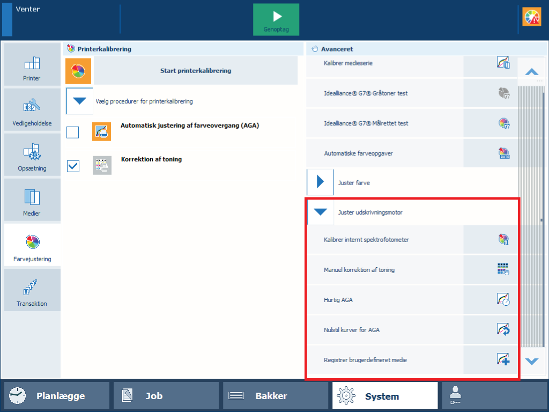Image resolution: width=549 pixels, height=412 pixels.
Task: Open the Vedligeholdelse section
Action: pyautogui.click(x=32, y=109)
